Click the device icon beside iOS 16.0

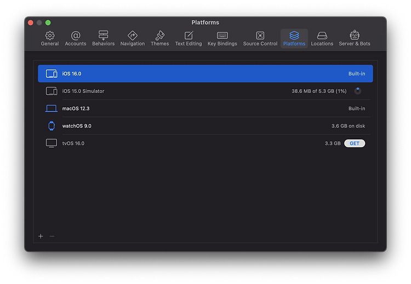coord(52,73)
